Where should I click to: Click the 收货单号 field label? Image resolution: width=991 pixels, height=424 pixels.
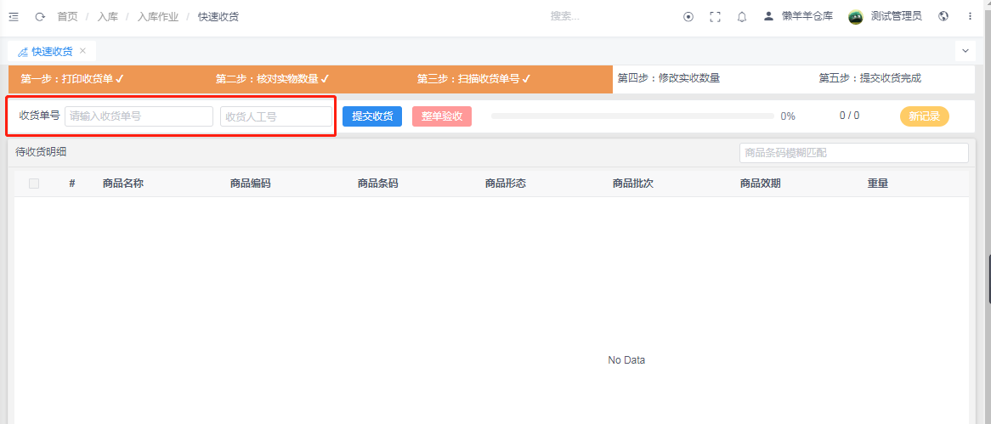(40, 116)
